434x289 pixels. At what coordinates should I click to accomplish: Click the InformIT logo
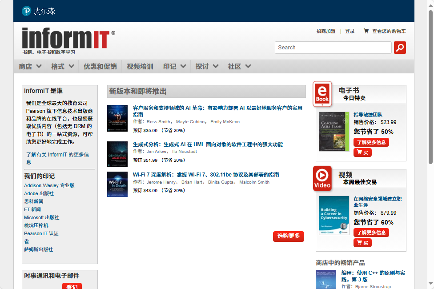[68, 38]
